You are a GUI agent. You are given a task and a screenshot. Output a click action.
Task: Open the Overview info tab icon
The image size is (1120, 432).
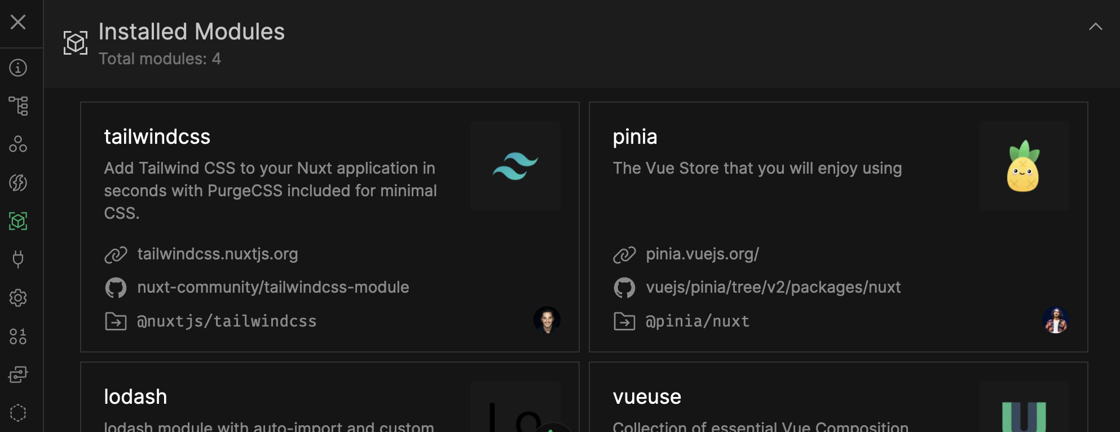(18, 68)
